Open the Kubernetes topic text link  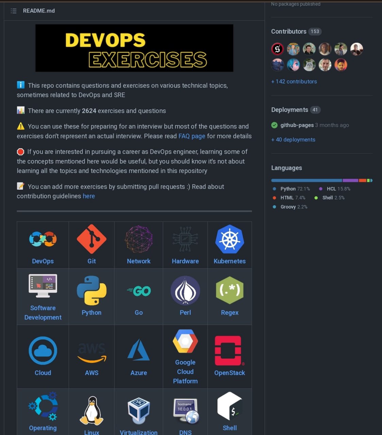[x=230, y=261]
